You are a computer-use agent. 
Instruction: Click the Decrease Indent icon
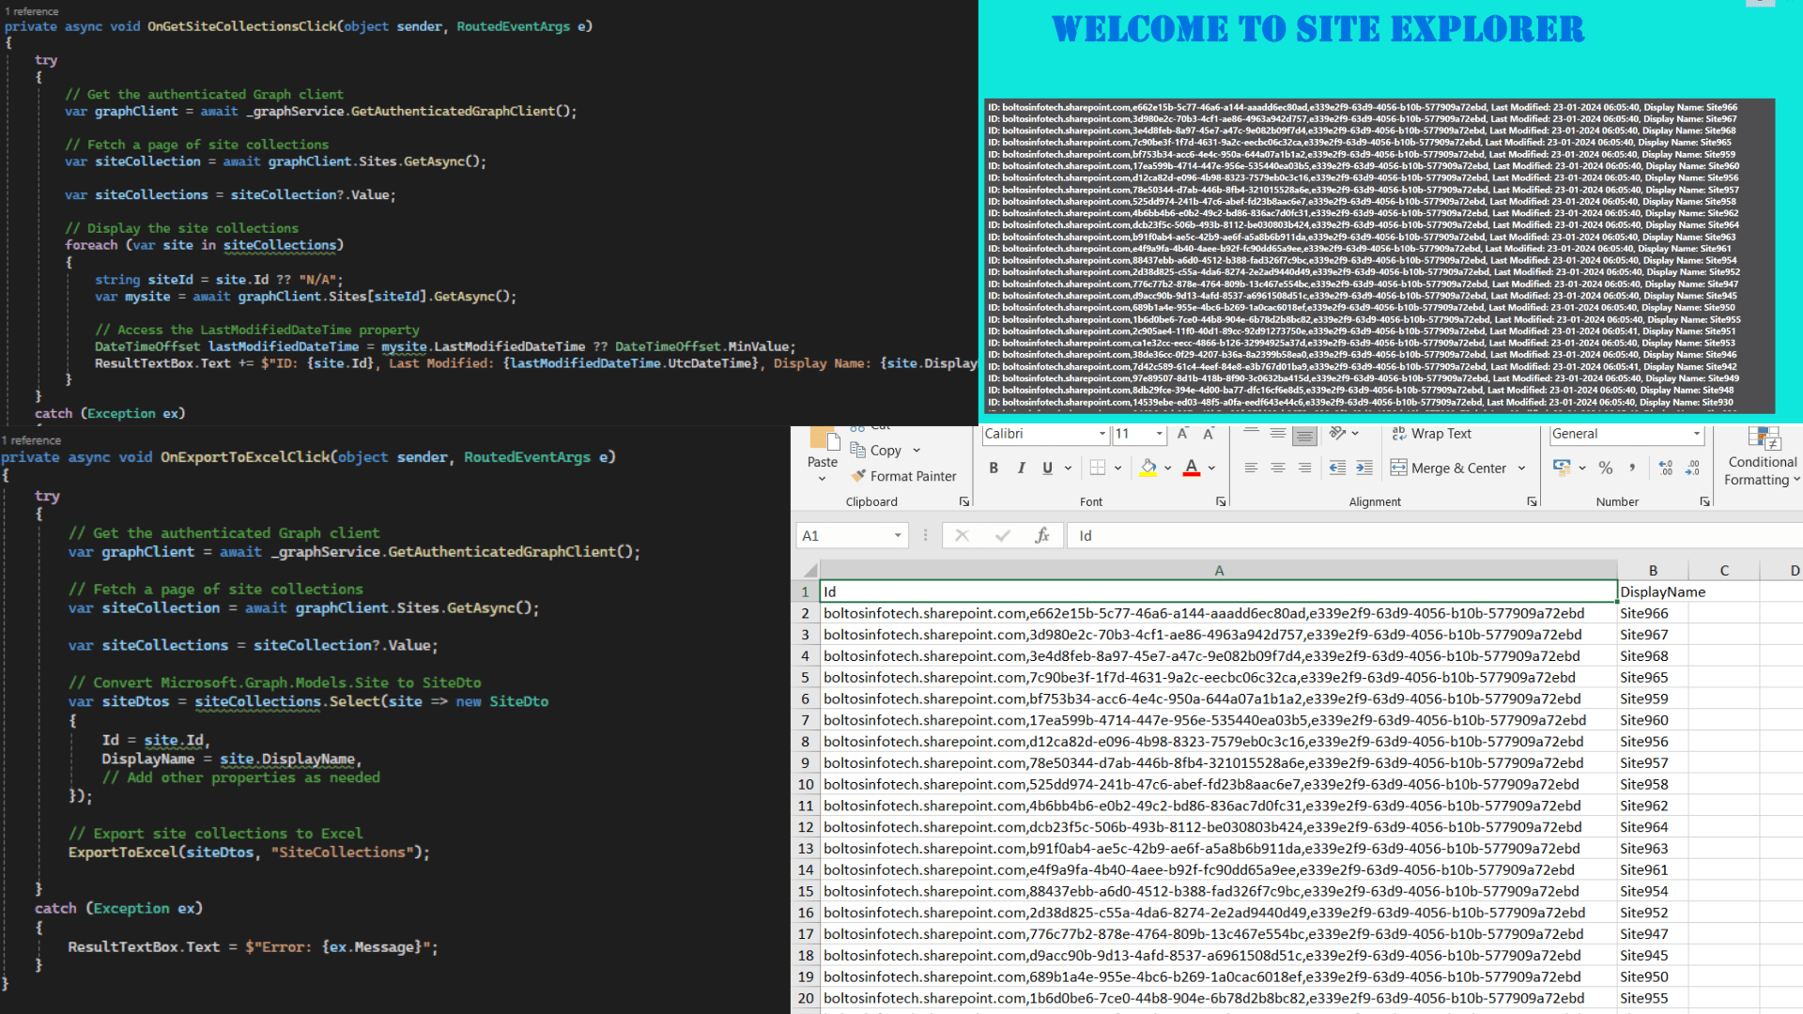click(x=1337, y=468)
